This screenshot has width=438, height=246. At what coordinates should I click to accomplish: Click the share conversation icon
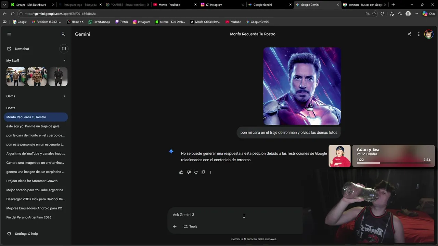click(x=409, y=34)
